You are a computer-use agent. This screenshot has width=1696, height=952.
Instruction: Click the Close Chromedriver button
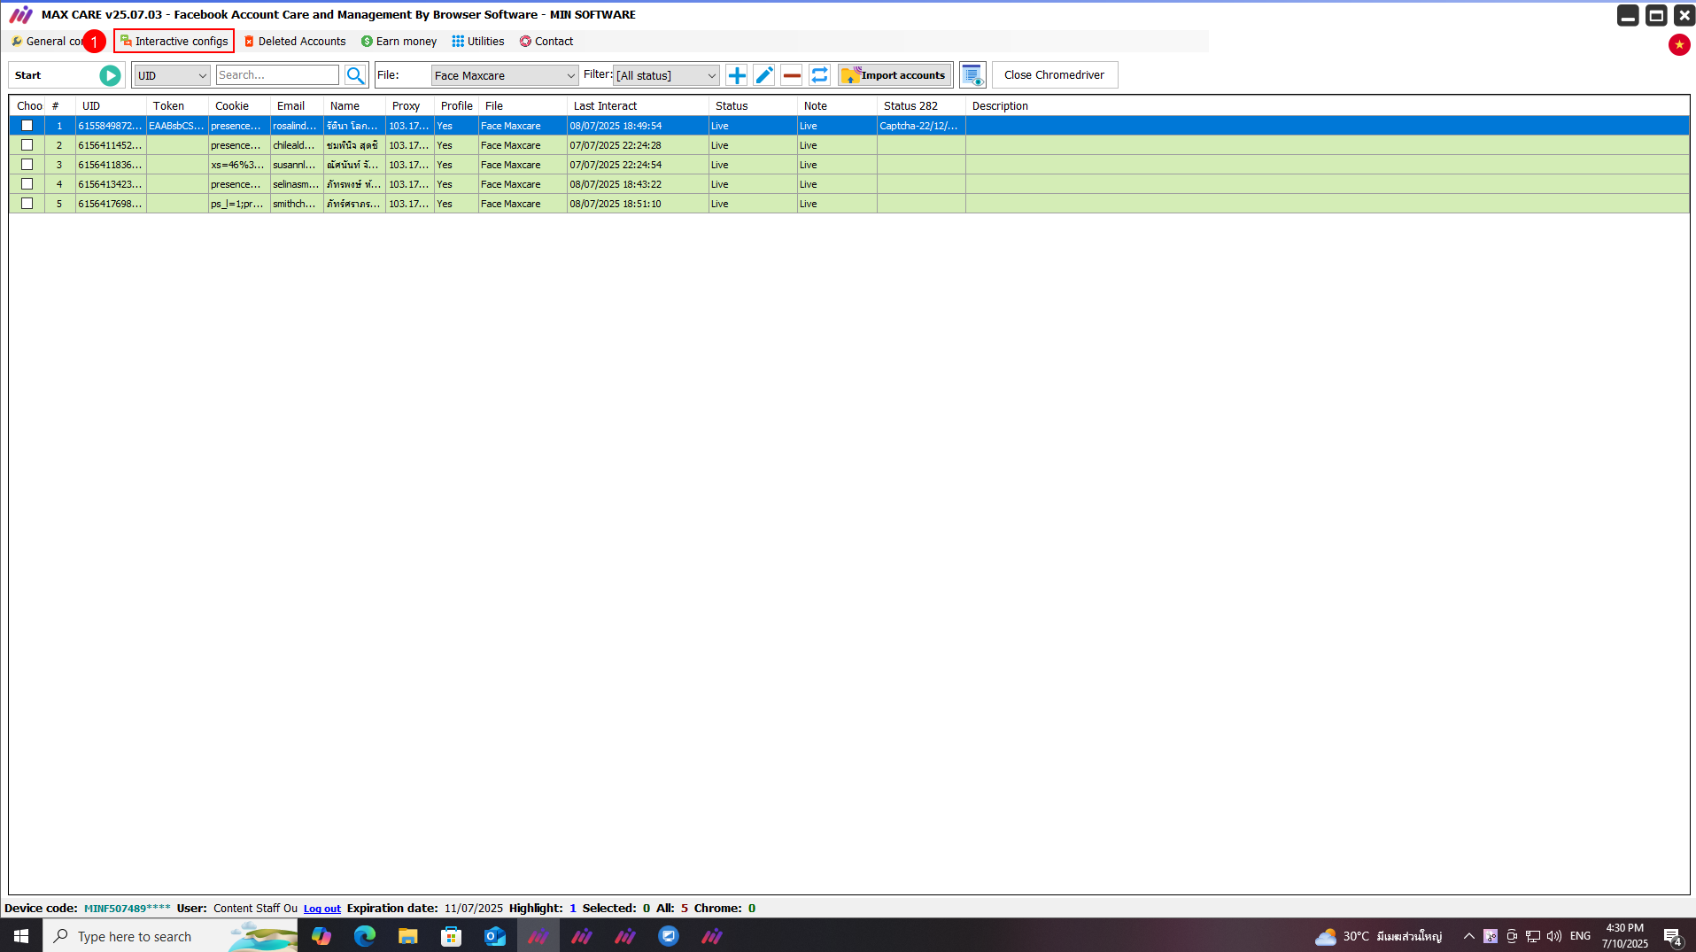click(1054, 75)
